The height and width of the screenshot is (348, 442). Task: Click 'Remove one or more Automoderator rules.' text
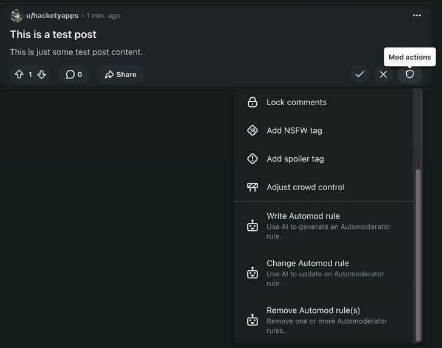(x=327, y=326)
